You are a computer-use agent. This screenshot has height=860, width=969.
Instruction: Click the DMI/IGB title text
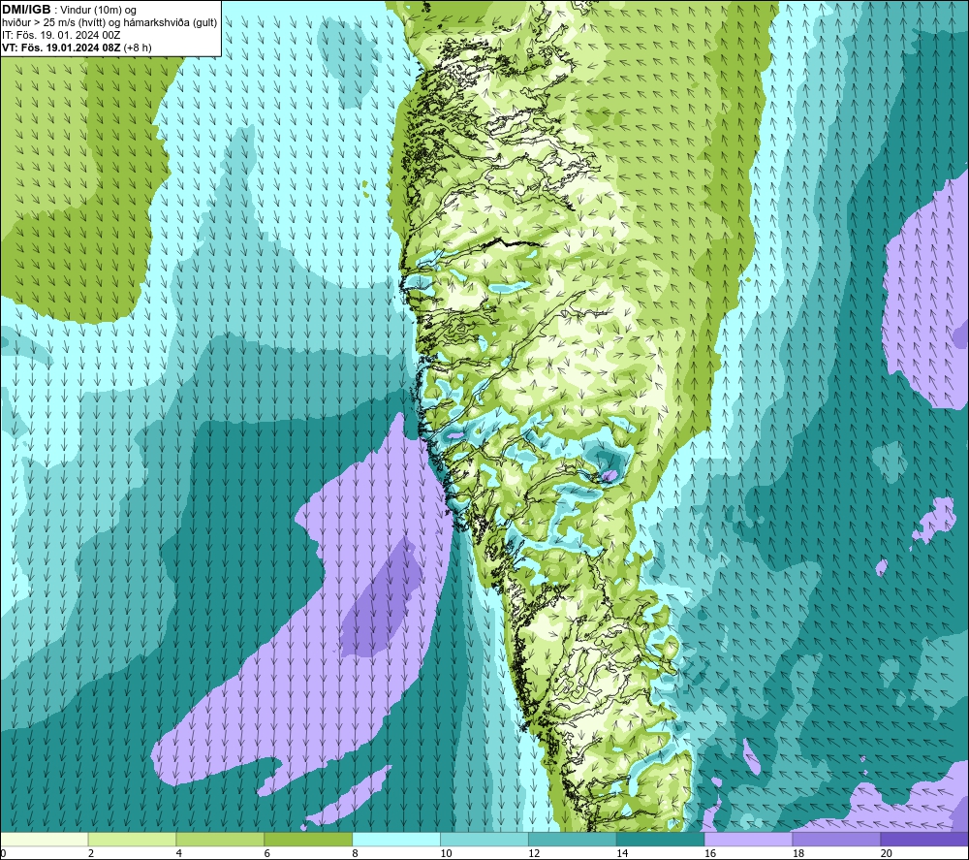[26, 10]
